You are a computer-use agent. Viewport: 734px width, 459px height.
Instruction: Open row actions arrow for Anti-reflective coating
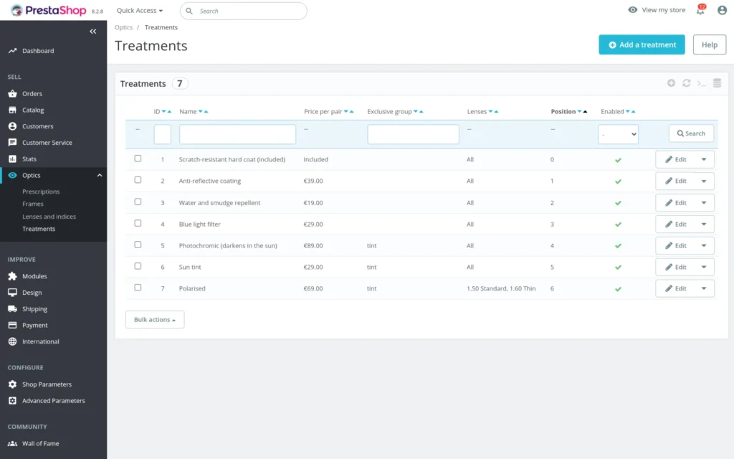click(x=704, y=181)
